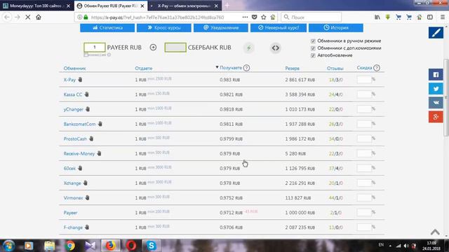Open F-change exchanger link
The height and width of the screenshot is (252, 449).
click(73, 227)
